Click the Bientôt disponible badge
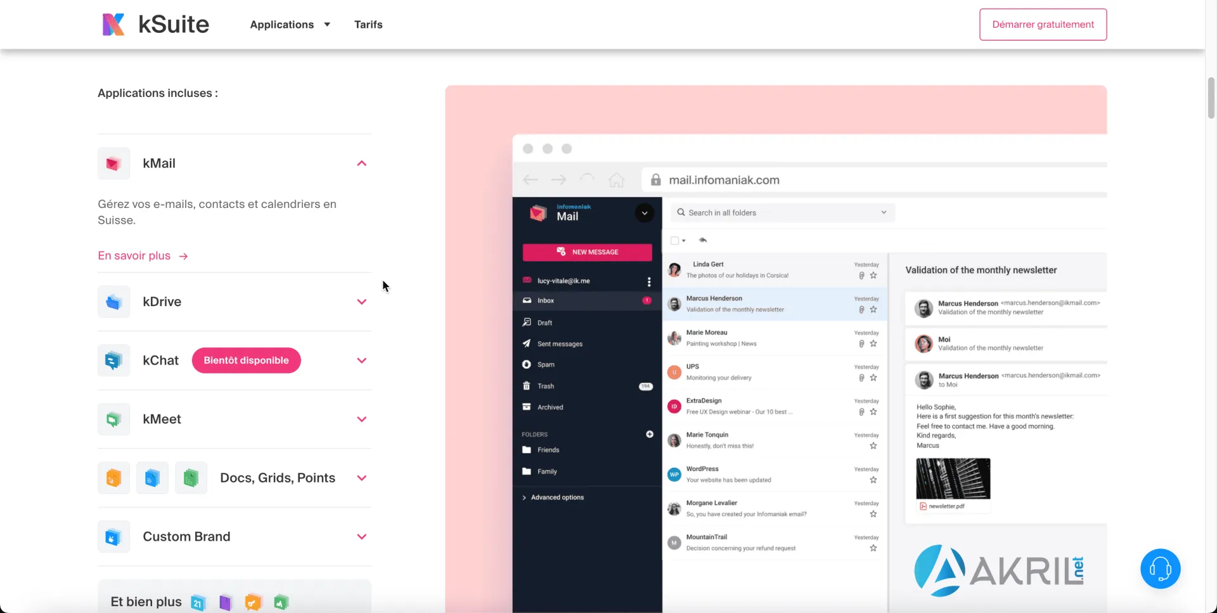This screenshot has width=1217, height=613. [x=246, y=361]
